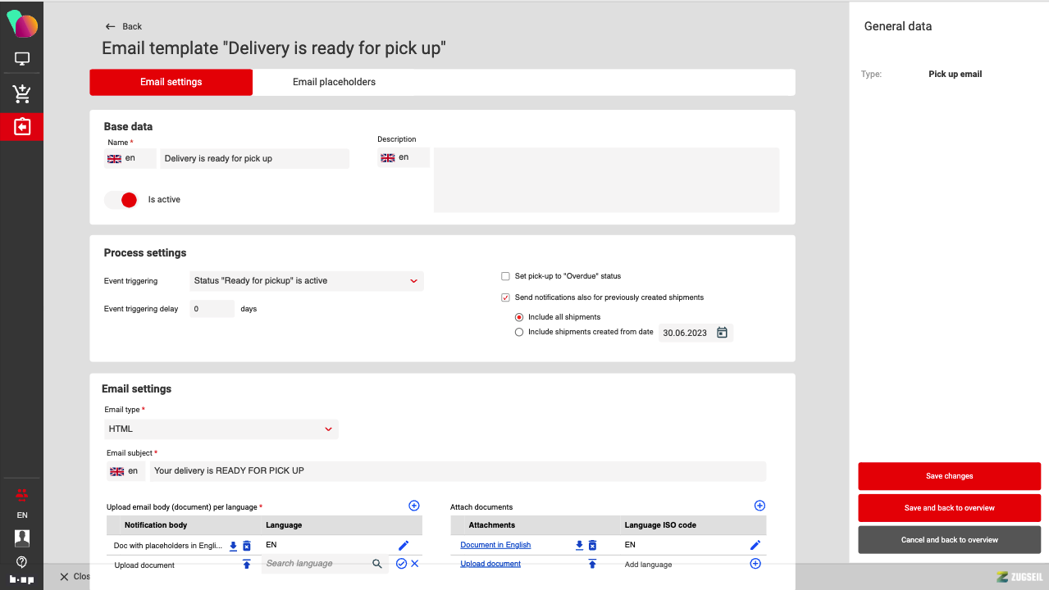Expand the Email type HTML dropdown

click(221, 429)
